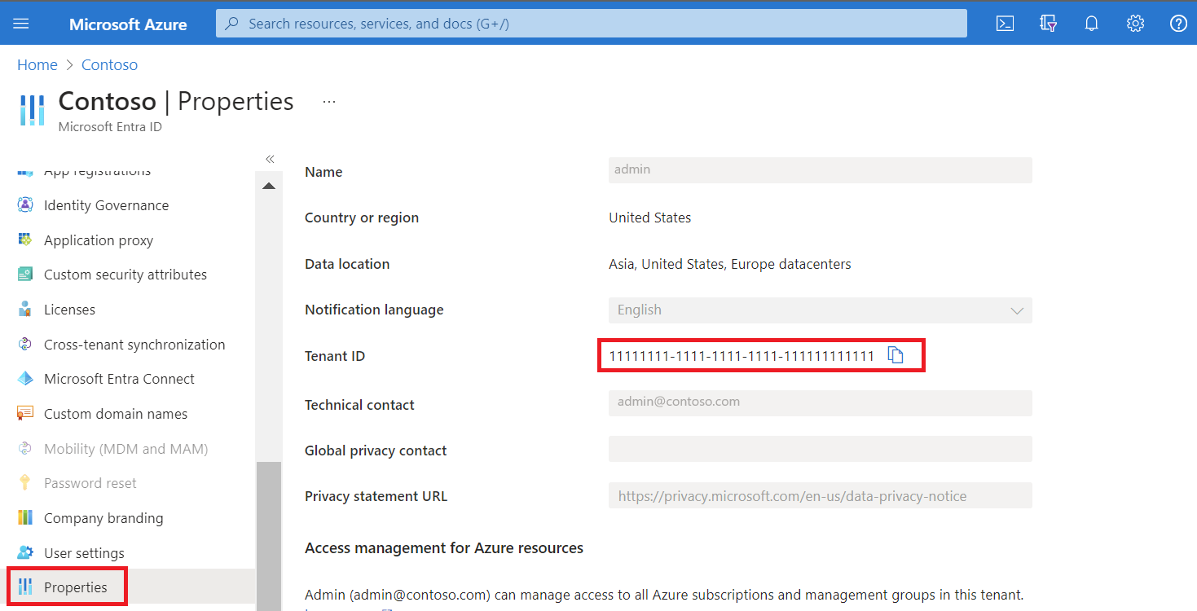Click the Custom domain names icon
The height and width of the screenshot is (611, 1197).
(25, 414)
